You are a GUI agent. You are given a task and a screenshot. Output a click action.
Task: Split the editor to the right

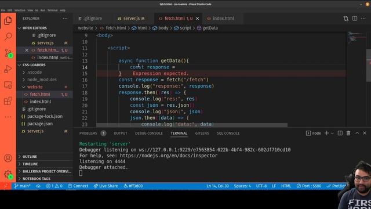[355, 19]
